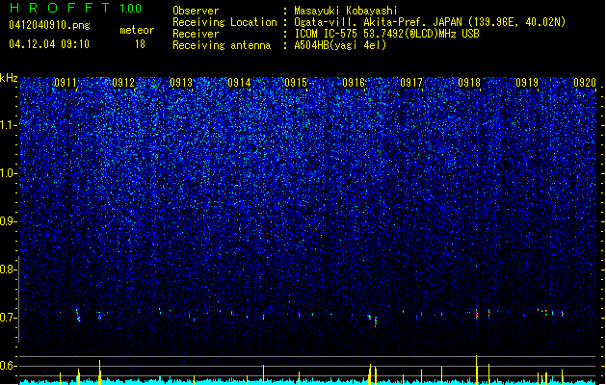Click the 0914 time marker
Screen dimensions: 606x385
[x=239, y=82]
